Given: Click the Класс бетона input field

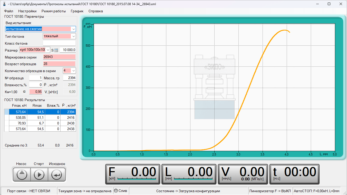Looking at the screenshot, I should tap(59, 43).
